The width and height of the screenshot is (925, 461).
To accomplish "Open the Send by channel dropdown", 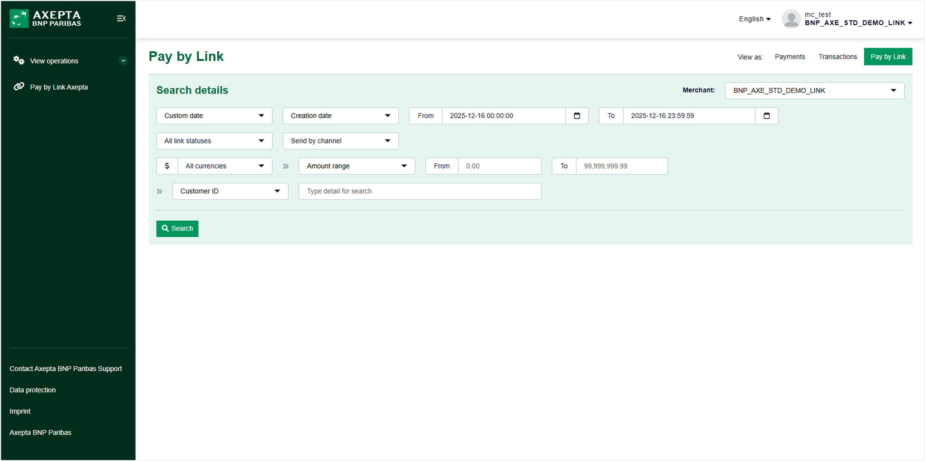I will tap(340, 141).
